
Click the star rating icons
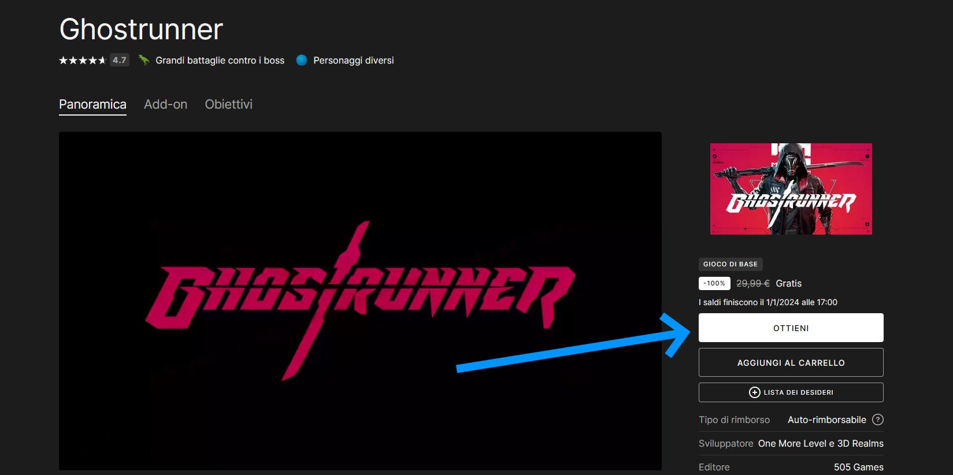83,60
